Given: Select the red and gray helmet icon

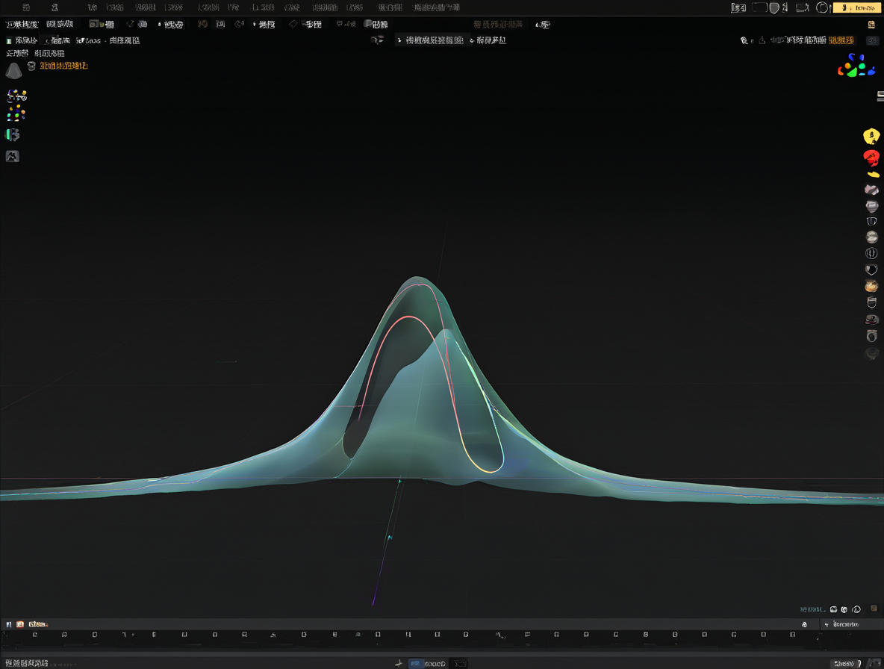Looking at the screenshot, I should 871,320.
